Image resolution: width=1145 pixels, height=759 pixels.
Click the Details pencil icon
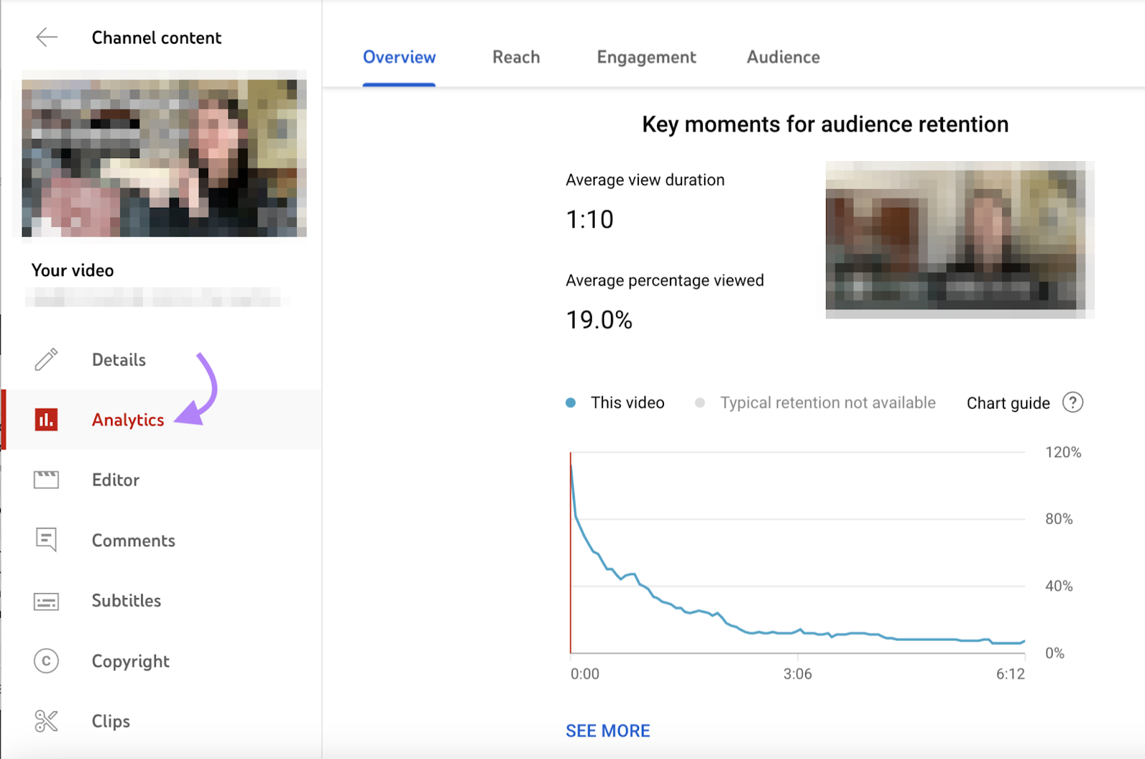46,359
